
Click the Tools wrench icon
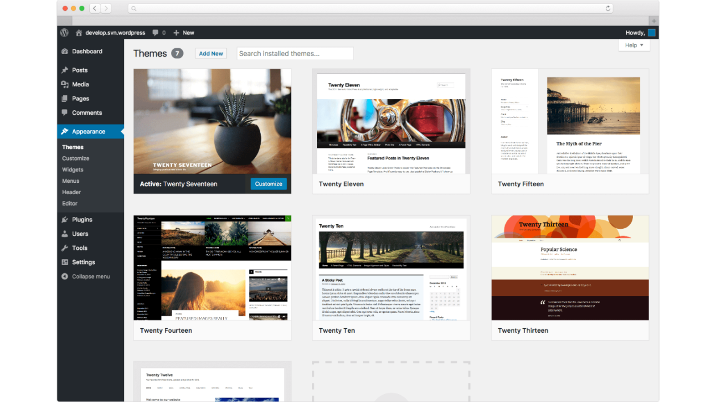click(x=65, y=248)
